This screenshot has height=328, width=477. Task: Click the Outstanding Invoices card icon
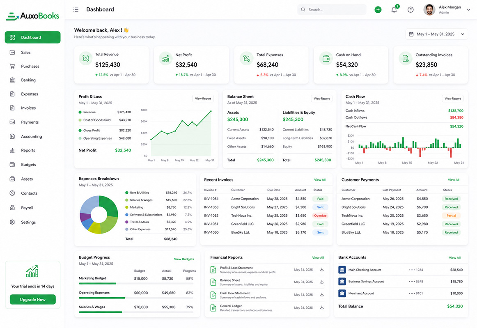pos(405,58)
